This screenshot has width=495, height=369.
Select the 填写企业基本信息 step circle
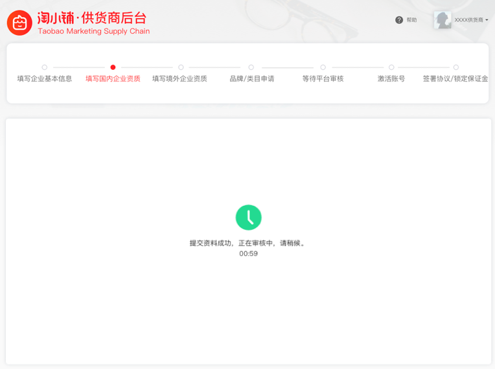click(x=45, y=67)
